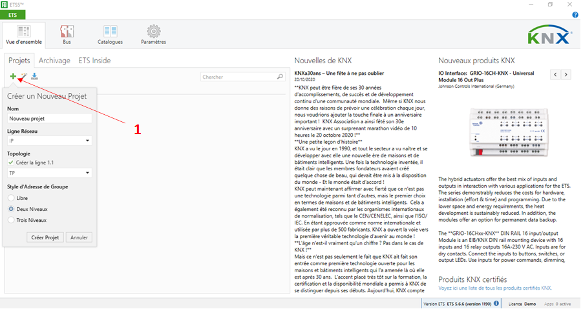Image resolution: width=583 pixels, height=309 pixels.
Task: Click the blue help question mark icon
Action: pyautogui.click(x=575, y=15)
